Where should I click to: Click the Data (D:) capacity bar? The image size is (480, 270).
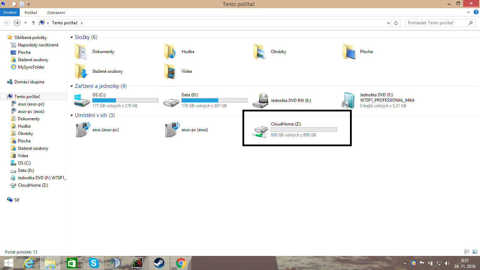(x=215, y=100)
